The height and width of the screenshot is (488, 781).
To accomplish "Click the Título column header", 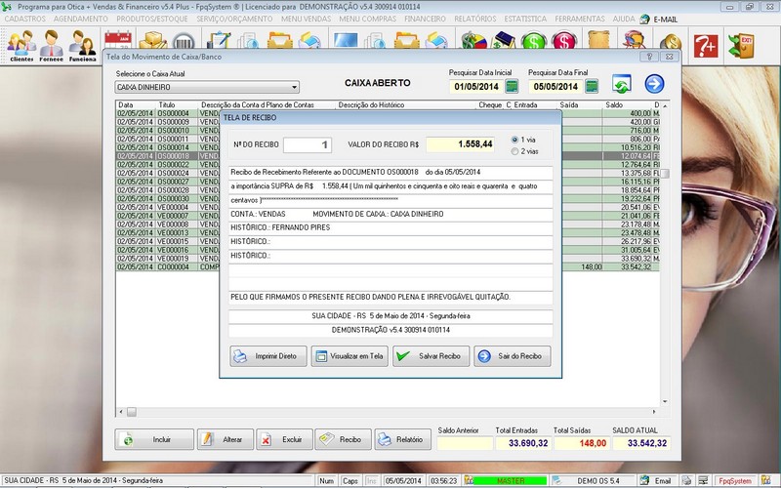I will click(x=167, y=105).
